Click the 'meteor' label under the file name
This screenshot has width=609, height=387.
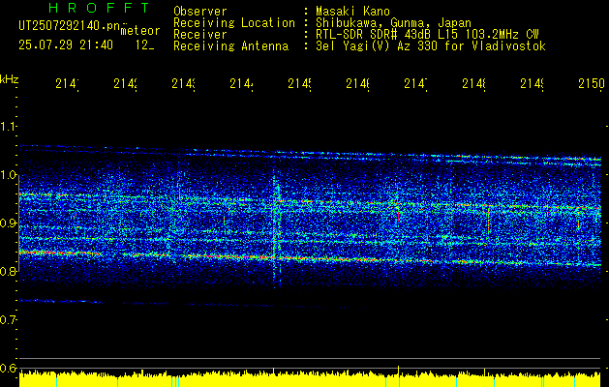point(140,31)
